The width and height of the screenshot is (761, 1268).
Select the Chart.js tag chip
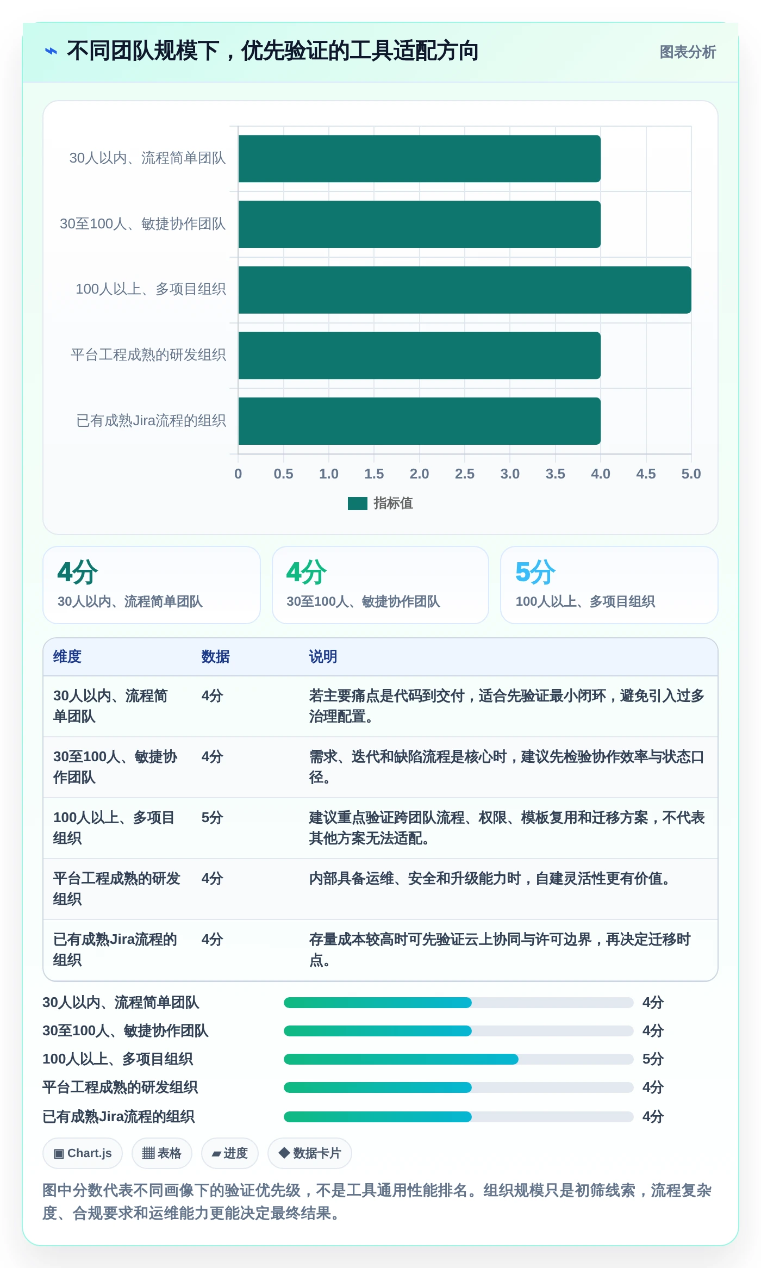[x=83, y=1153]
